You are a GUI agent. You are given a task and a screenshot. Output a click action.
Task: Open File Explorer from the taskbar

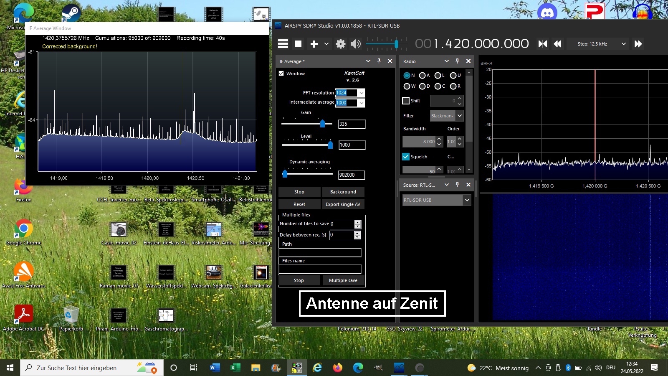256,368
